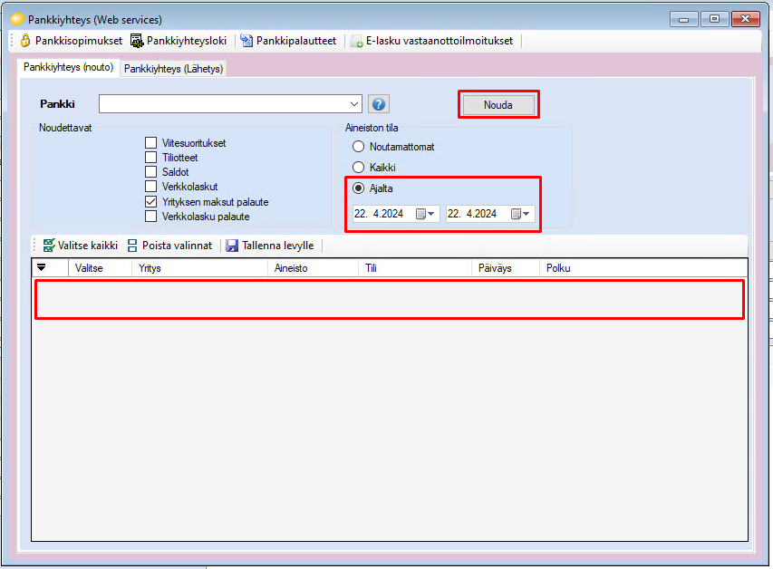The width and height of the screenshot is (773, 569).
Task: Open the Pankkiyhteysloki log
Action: [x=180, y=41]
